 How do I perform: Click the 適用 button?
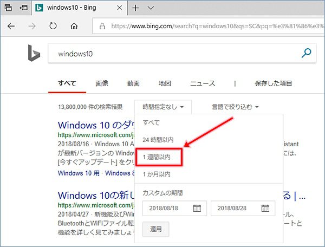click(156, 229)
